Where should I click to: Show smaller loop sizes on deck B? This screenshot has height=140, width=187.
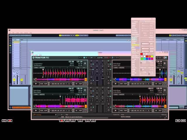pyautogui.click(x=130, y=84)
